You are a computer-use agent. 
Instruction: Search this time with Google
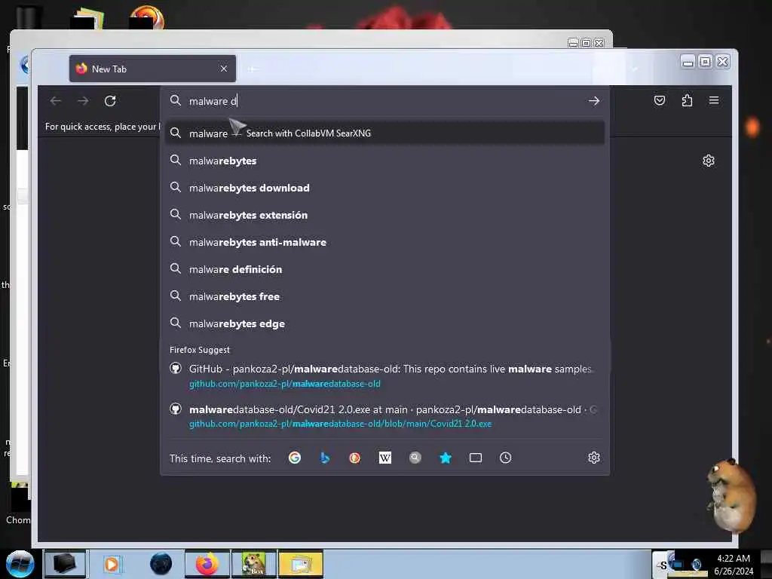click(x=295, y=458)
